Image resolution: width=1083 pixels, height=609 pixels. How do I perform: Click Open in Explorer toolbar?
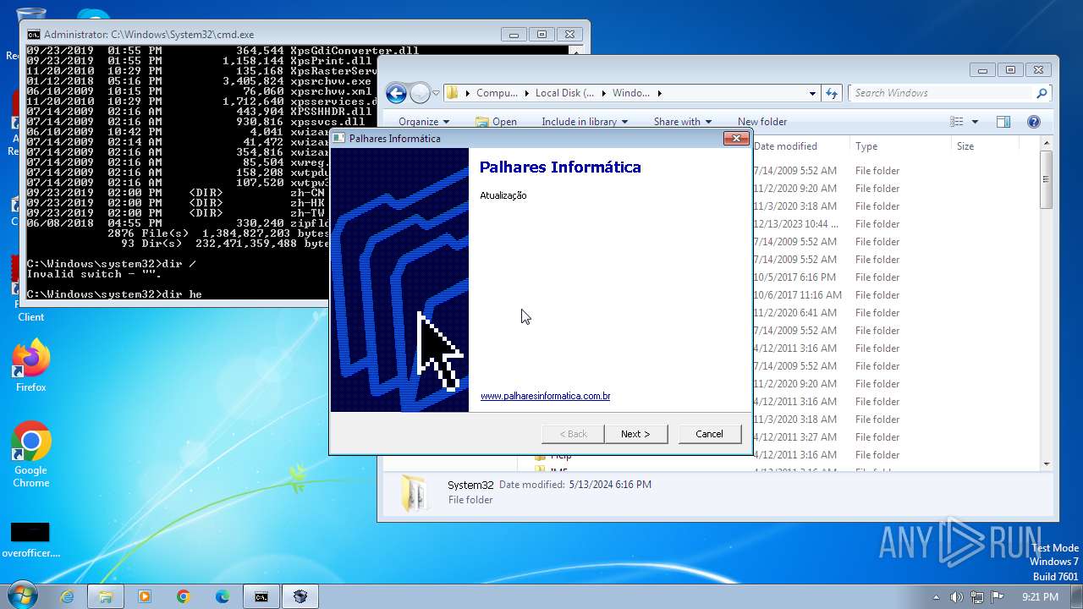coord(497,122)
